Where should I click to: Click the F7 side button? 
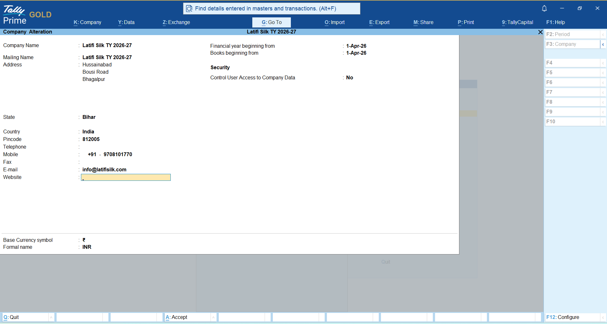[x=573, y=92]
